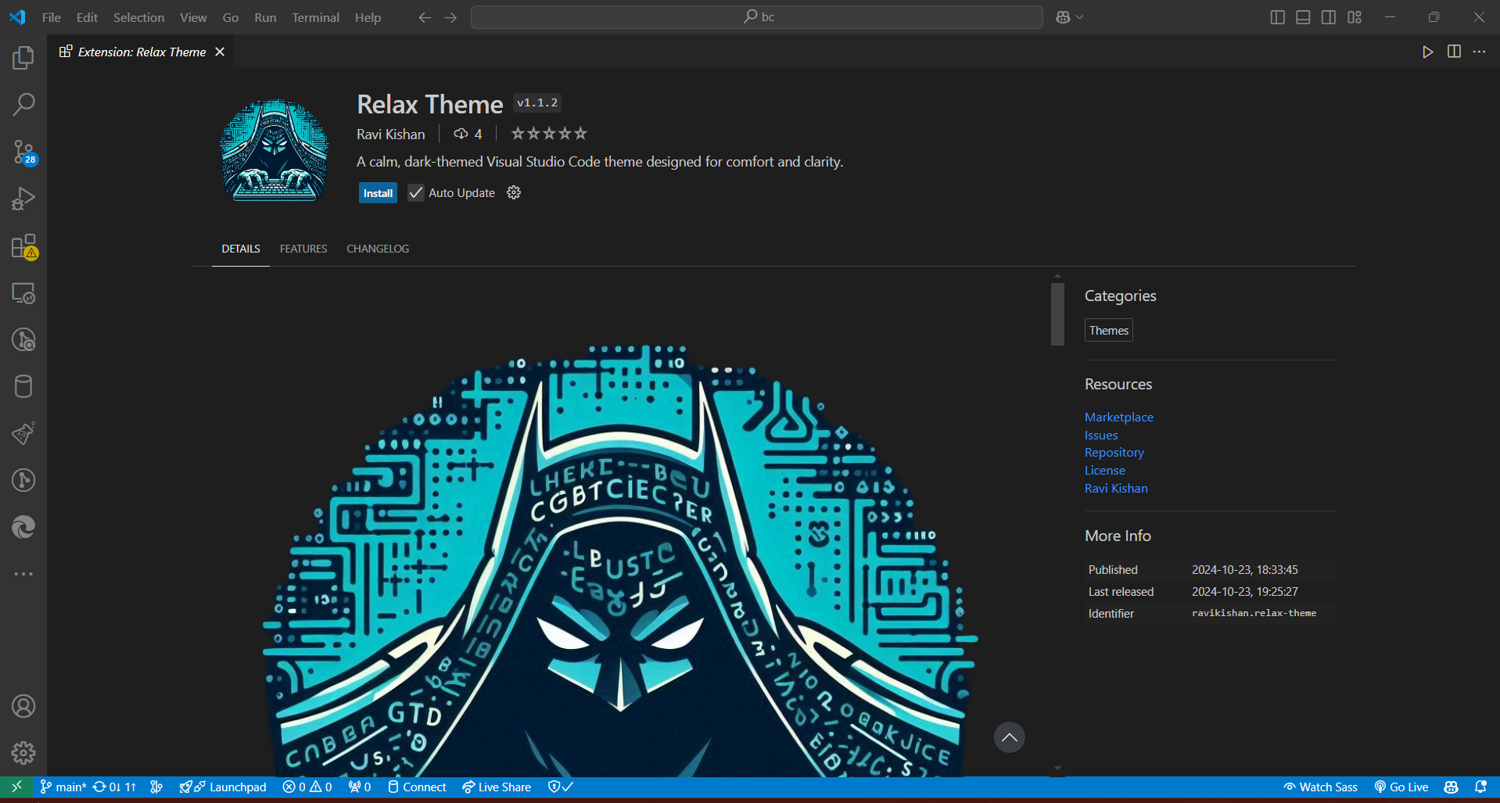
Task: Open Remote Explorer icon in activity bar
Action: coord(23,293)
